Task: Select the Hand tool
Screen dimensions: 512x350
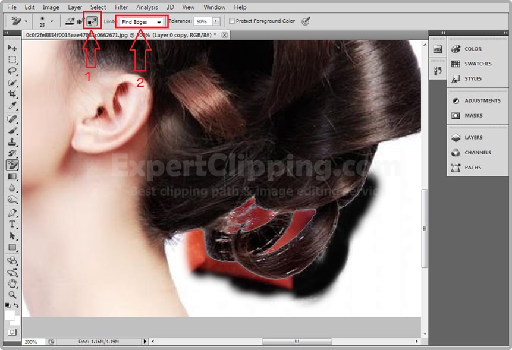Action: [12, 283]
